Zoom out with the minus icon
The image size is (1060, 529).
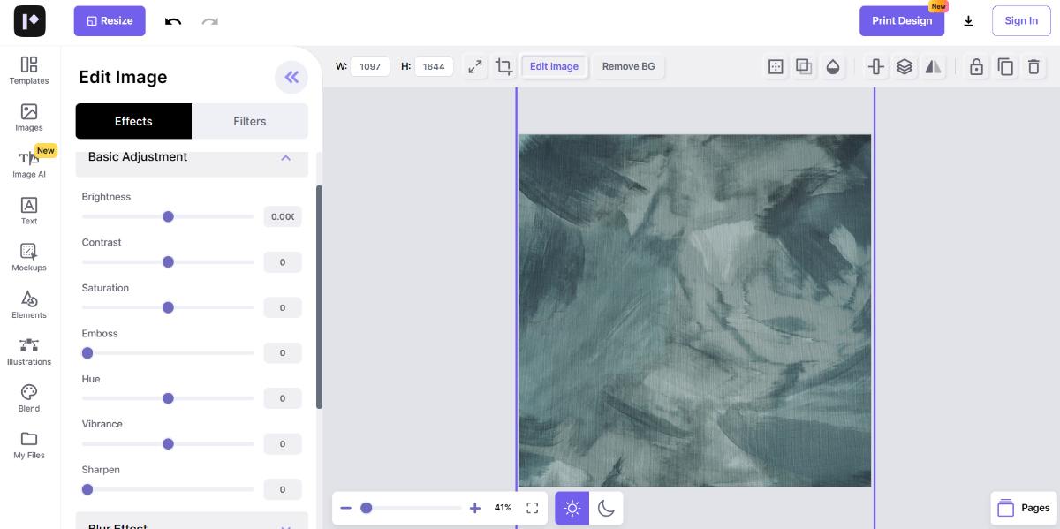click(x=345, y=508)
